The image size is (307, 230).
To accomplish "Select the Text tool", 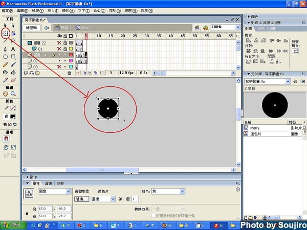I will tap(13, 49).
